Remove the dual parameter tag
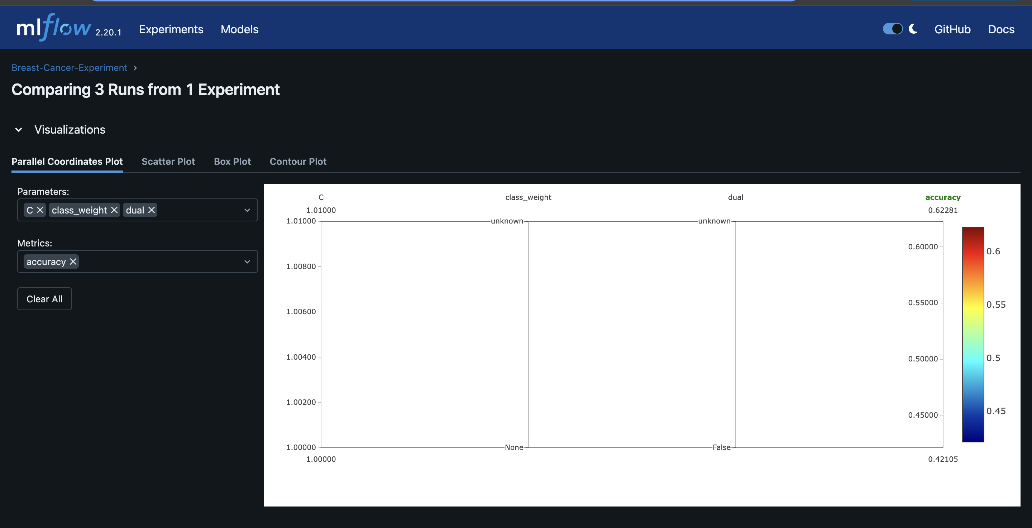The height and width of the screenshot is (528, 1032). 152,210
